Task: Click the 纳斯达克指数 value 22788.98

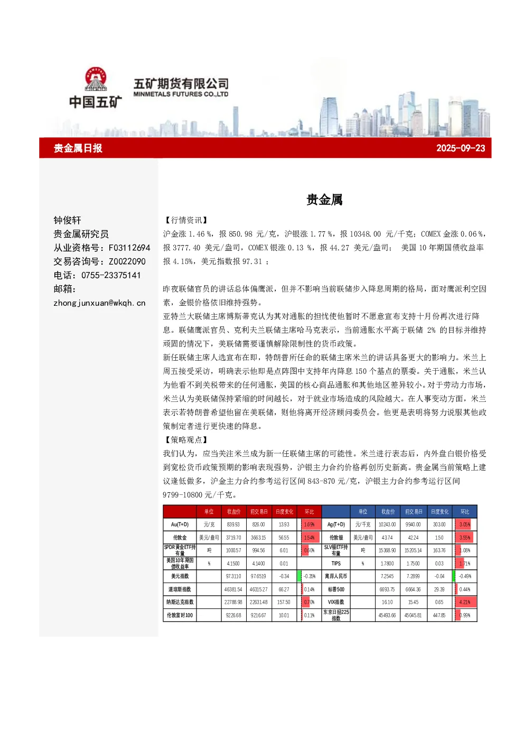Action: click(233, 602)
